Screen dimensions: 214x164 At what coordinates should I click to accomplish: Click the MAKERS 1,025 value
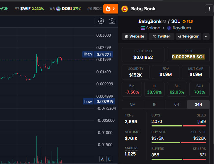[130, 154]
